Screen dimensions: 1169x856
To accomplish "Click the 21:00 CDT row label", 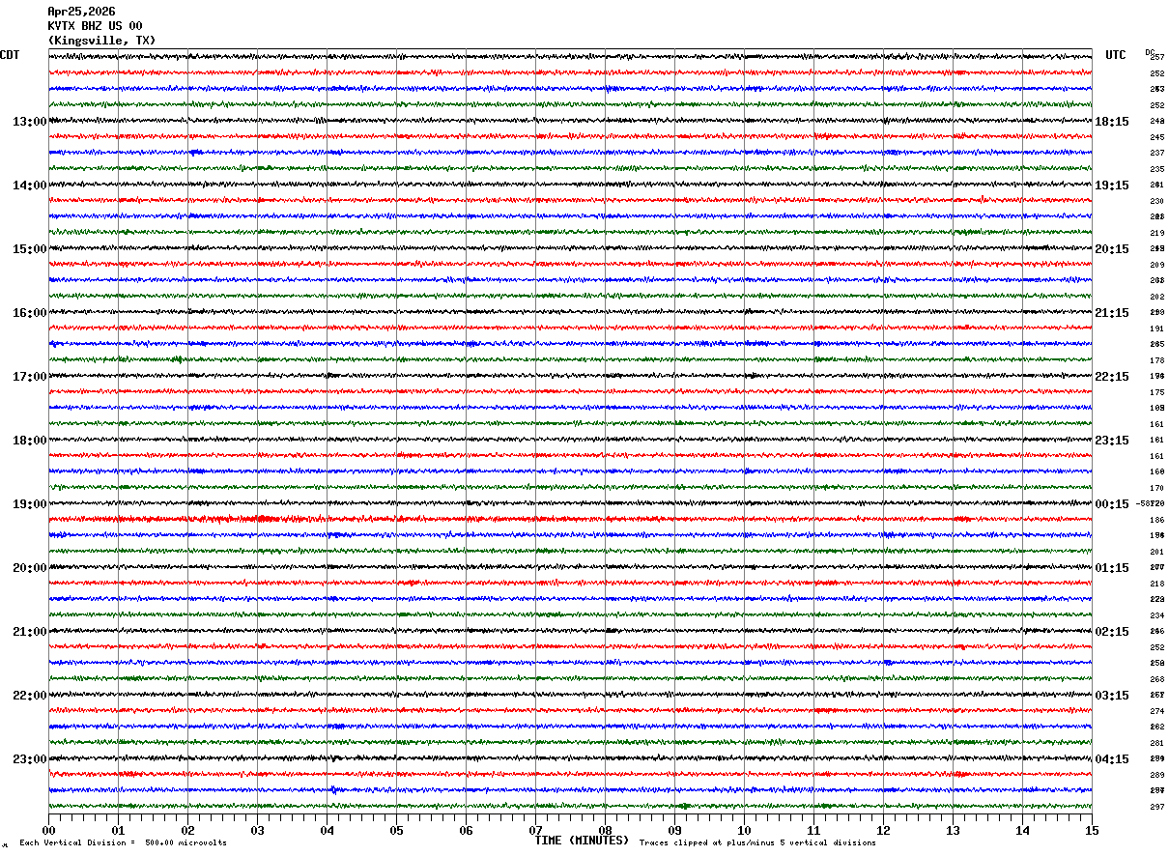I will click(x=29, y=632).
